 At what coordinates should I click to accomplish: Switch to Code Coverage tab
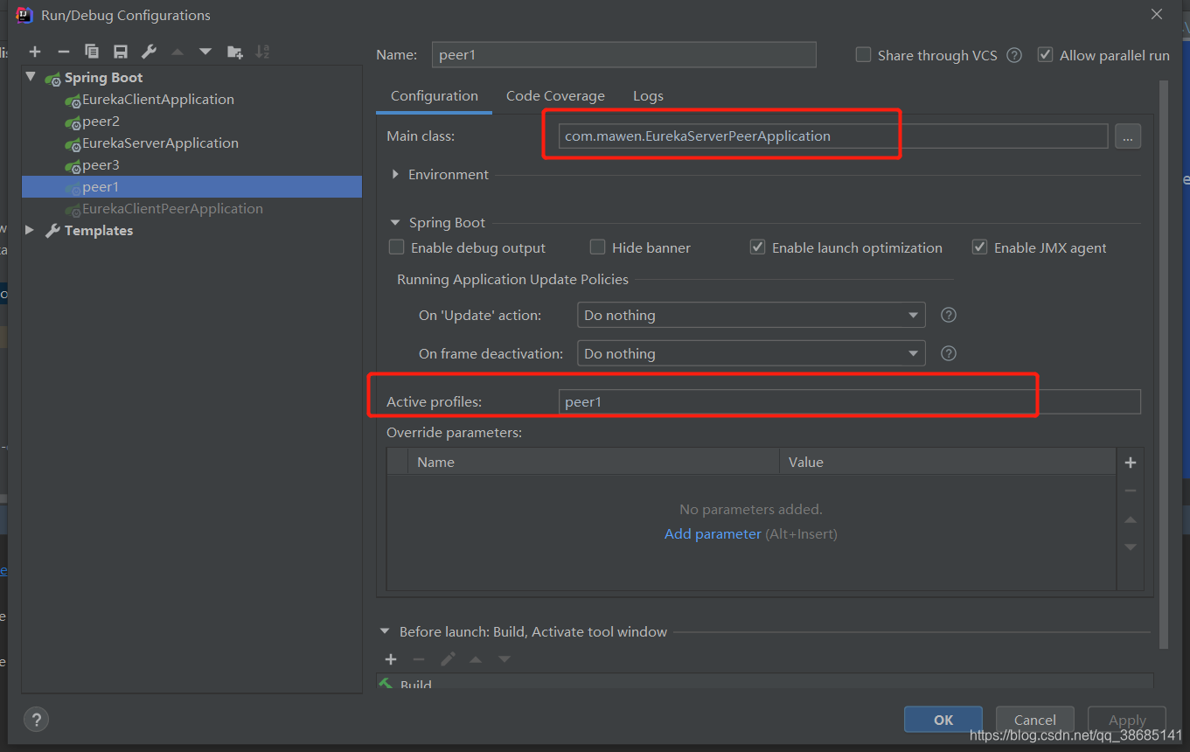555,96
